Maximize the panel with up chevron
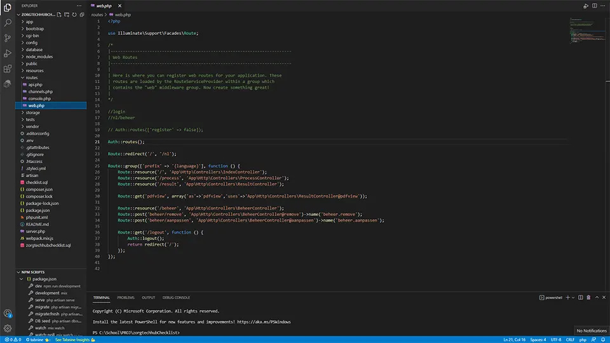 (x=597, y=297)
